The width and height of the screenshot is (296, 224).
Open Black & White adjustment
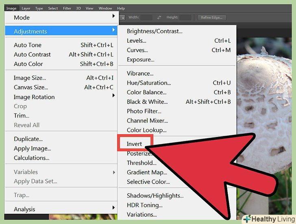click(x=177, y=102)
